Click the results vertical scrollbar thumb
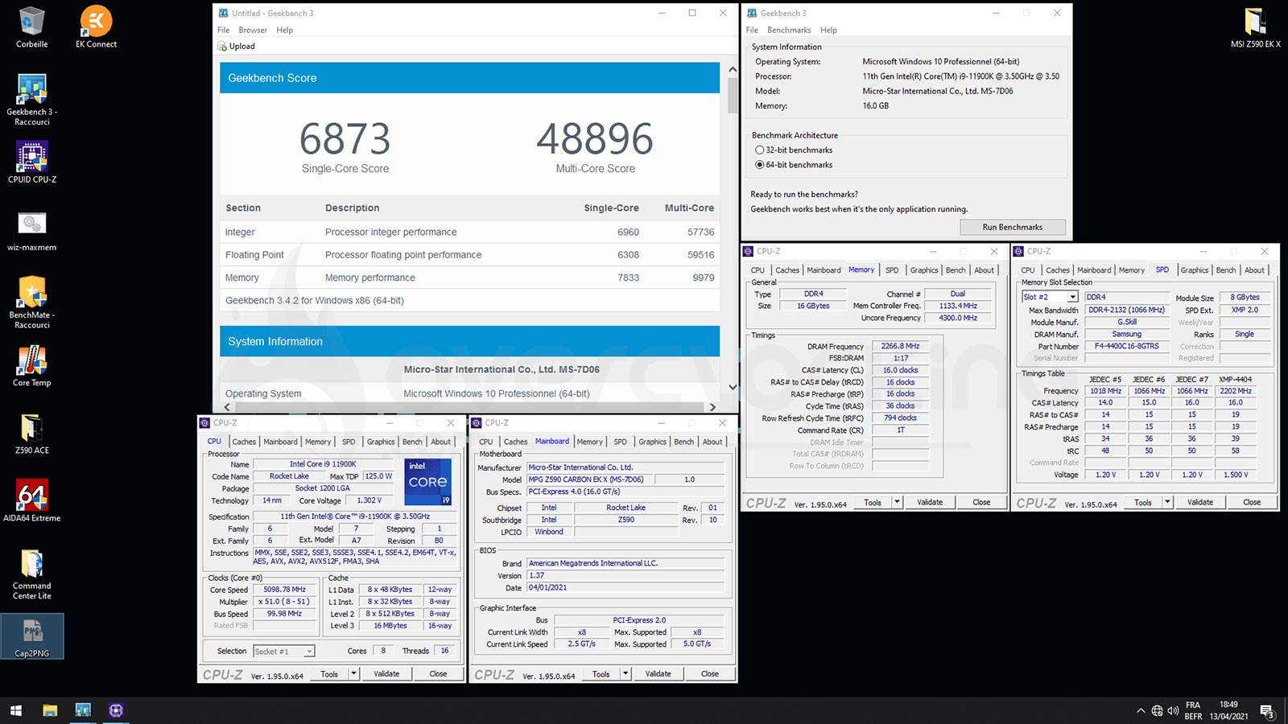Image resolution: width=1288 pixels, height=724 pixels. point(733,95)
